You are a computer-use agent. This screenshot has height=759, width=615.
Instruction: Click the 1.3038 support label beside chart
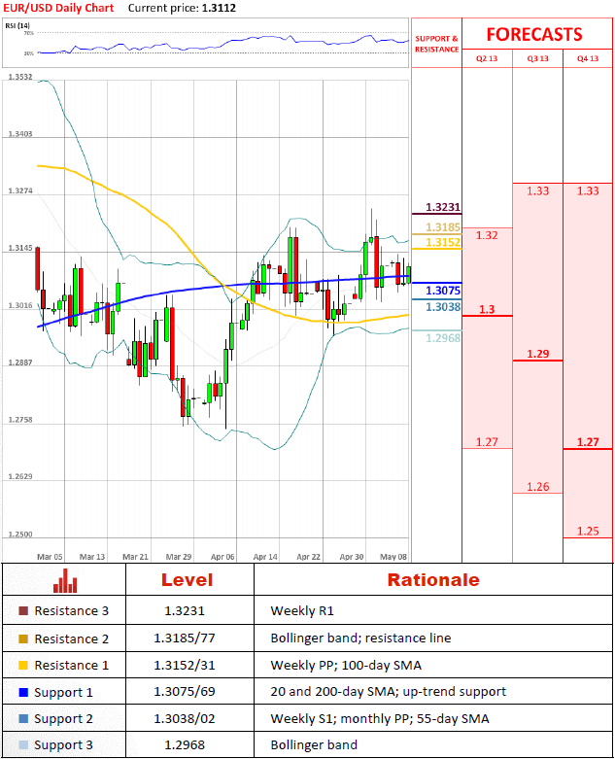[443, 307]
